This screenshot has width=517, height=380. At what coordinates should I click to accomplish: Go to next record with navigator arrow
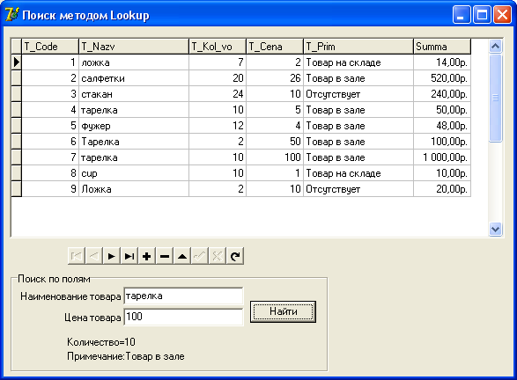coord(112,256)
